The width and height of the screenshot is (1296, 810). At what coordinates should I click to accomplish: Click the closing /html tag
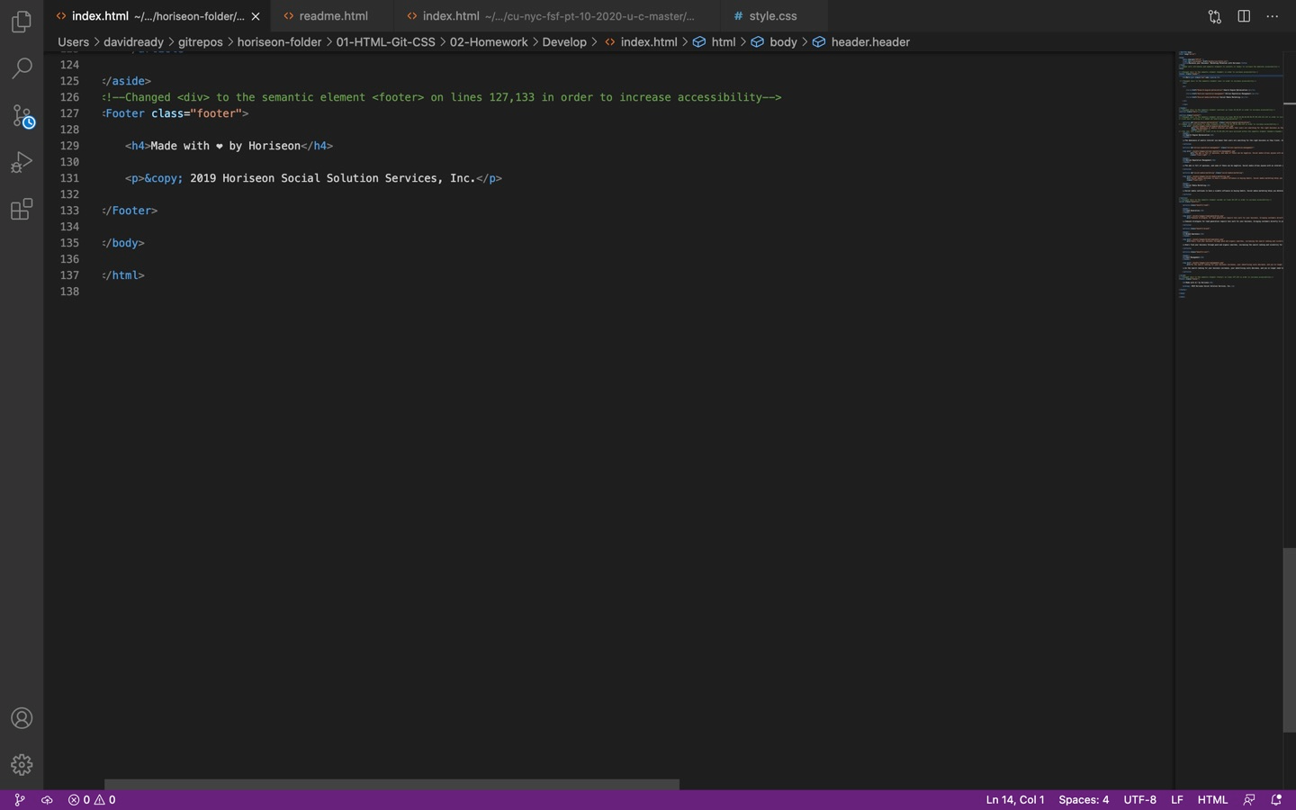122,275
